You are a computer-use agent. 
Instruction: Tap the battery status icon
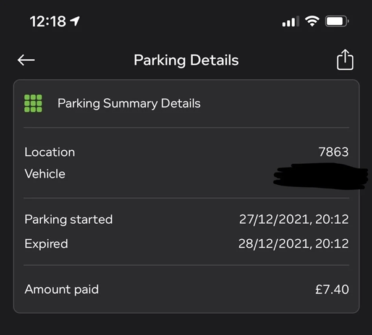coord(337,22)
